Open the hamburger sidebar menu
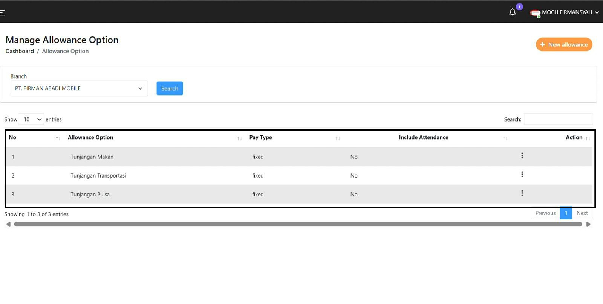The image size is (603, 304). [2, 13]
